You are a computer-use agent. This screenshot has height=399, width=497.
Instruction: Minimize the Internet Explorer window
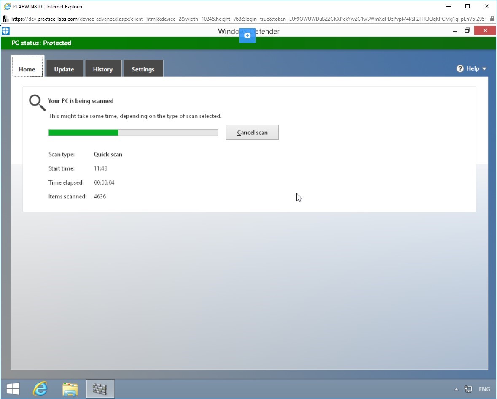pyautogui.click(x=449, y=6)
